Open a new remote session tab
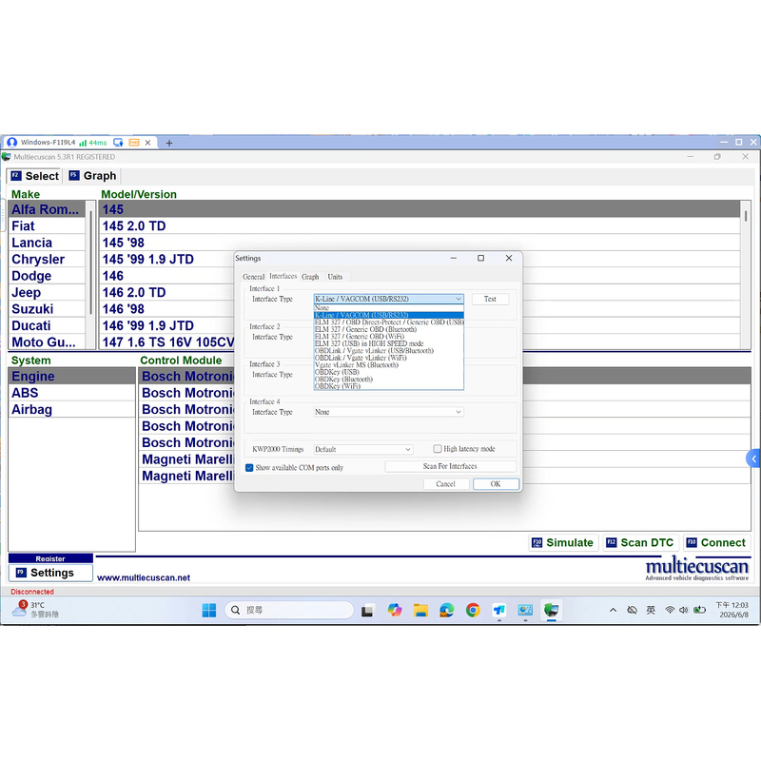Viewport: 761px width, 761px height. coord(169,143)
